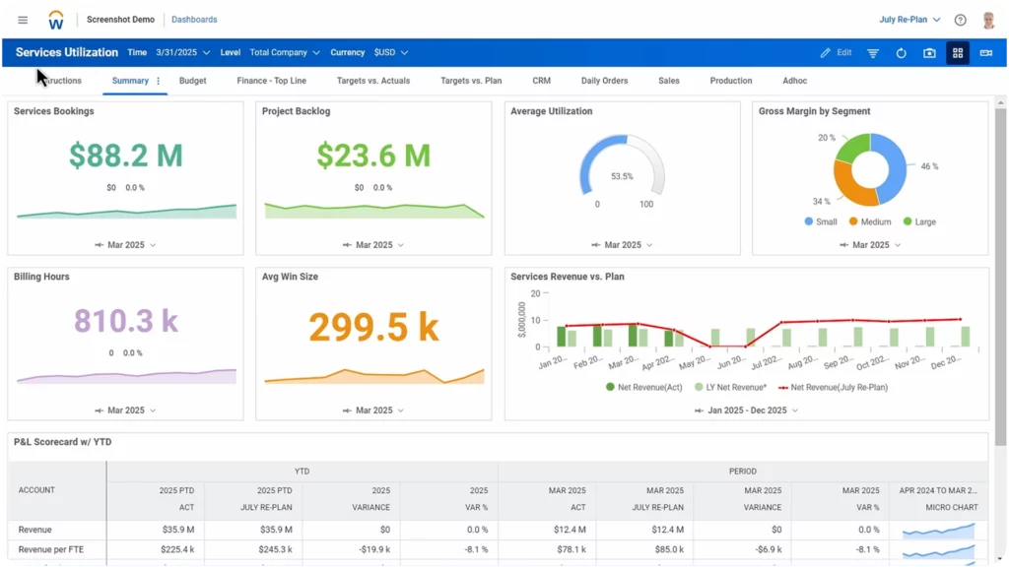Open the July Re-Plan dropdown
The width and height of the screenshot is (1009, 567).
907,19
